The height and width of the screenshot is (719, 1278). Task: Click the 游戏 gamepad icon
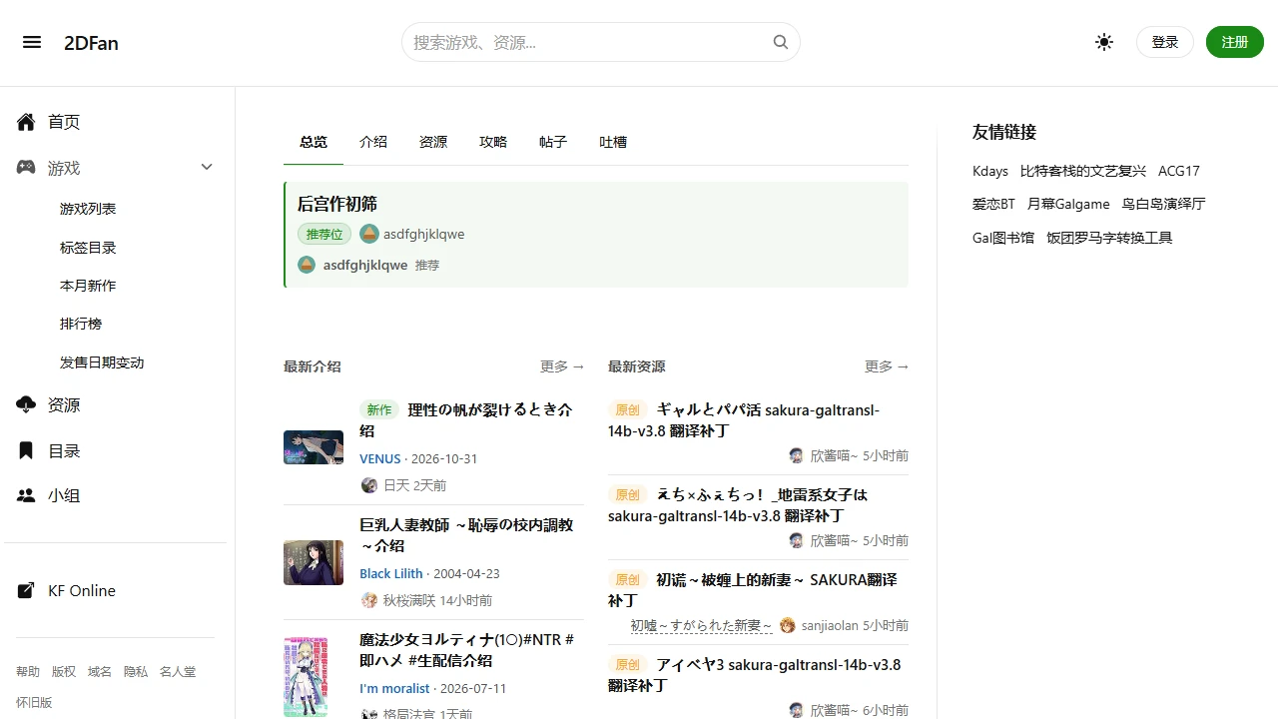[26, 168]
